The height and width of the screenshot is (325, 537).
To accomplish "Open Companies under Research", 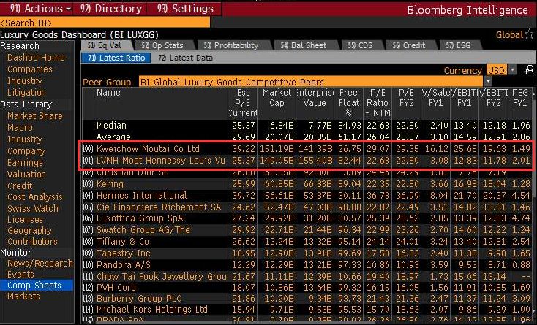I will pos(30,69).
